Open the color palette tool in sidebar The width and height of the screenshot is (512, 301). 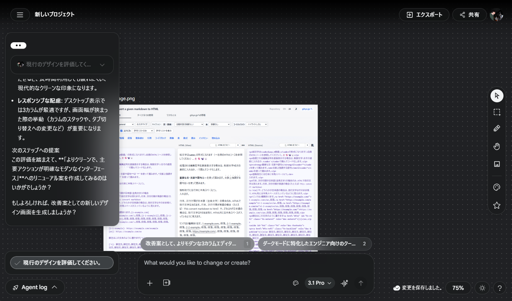click(x=497, y=187)
